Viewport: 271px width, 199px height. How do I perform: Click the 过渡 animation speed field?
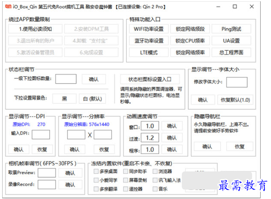point(150,138)
